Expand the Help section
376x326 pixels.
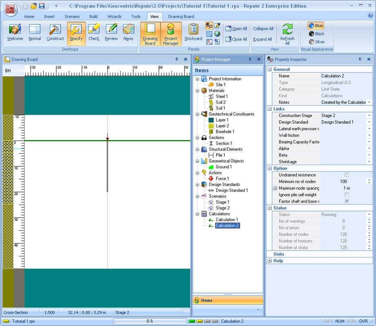coord(270,261)
